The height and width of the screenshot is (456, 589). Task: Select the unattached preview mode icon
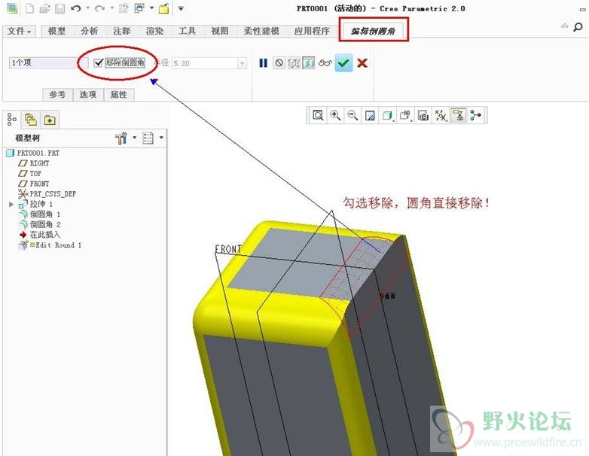(294, 63)
